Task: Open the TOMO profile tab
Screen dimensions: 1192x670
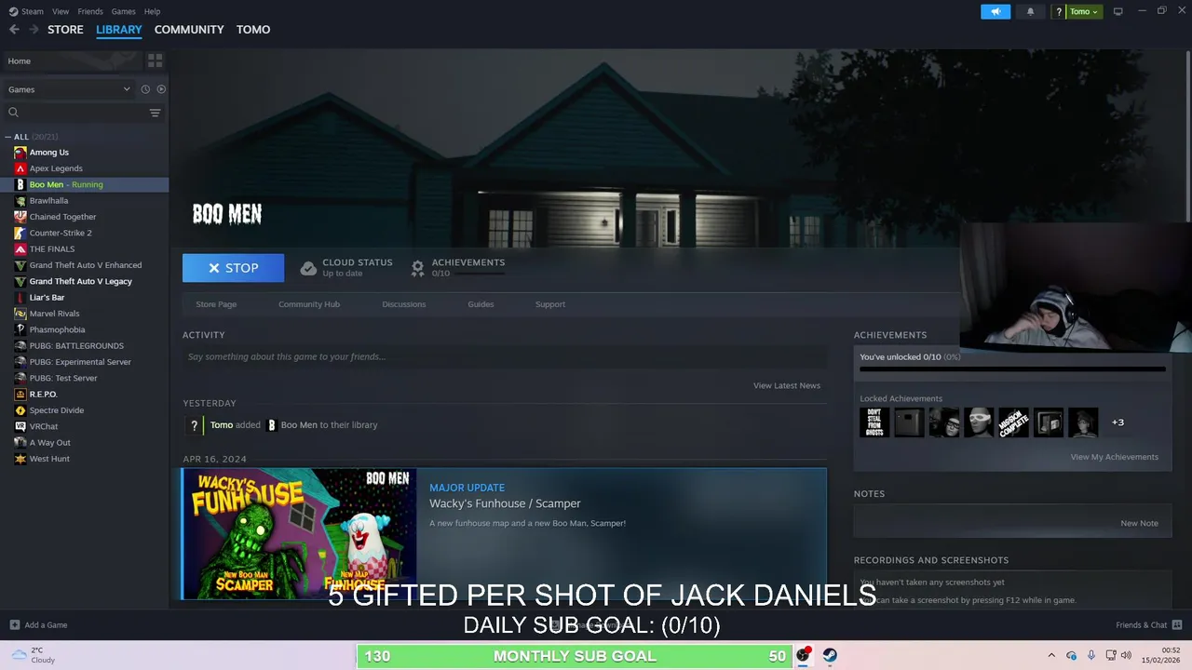Action: [x=253, y=30]
